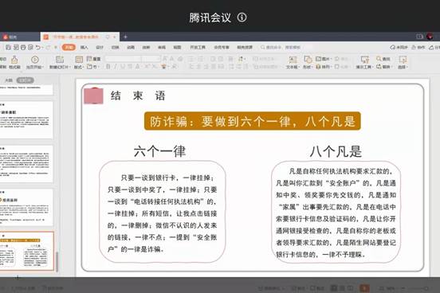
Task: Expand the quick access toolbar customize arrow
Action: tap(56, 47)
